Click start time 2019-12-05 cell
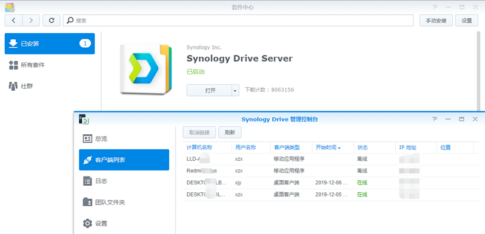 pos(331,195)
